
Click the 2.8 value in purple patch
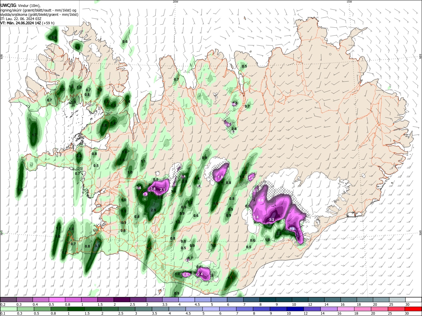153,189
